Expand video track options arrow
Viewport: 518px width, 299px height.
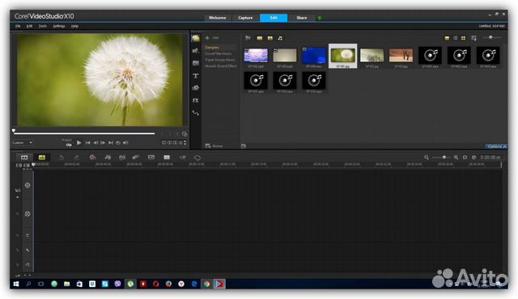(18, 197)
